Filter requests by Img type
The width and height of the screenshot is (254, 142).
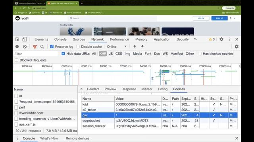pos(127,54)
